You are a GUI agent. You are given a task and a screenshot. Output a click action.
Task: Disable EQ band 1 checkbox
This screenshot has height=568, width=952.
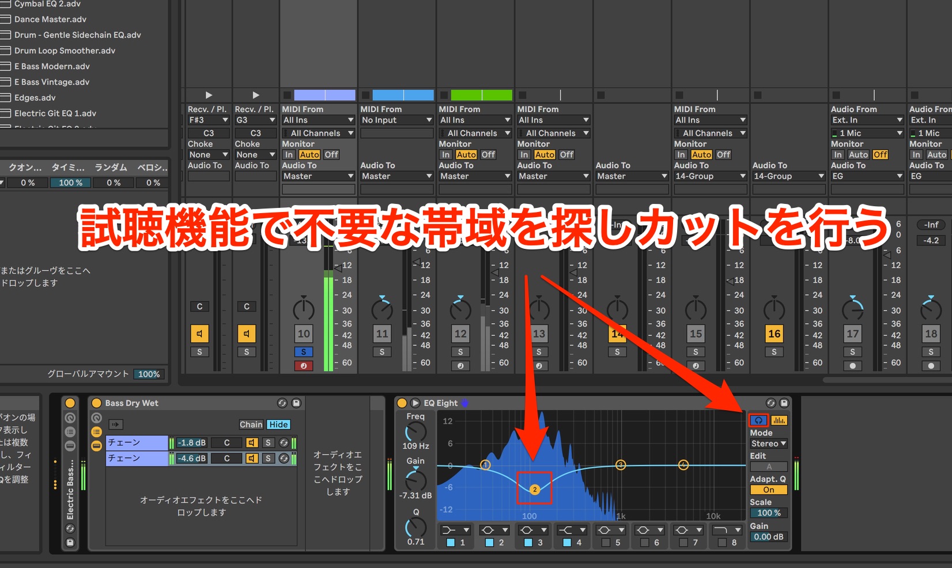[x=451, y=543]
